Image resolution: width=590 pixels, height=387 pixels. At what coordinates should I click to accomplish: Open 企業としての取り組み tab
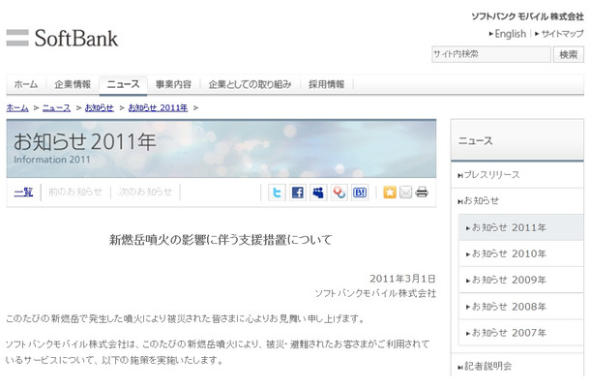coord(250,84)
